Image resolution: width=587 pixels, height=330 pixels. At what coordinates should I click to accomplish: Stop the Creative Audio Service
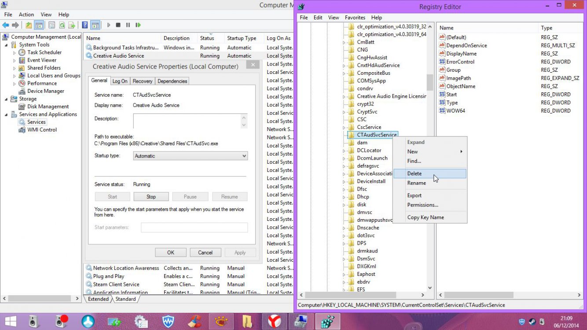coord(151,197)
